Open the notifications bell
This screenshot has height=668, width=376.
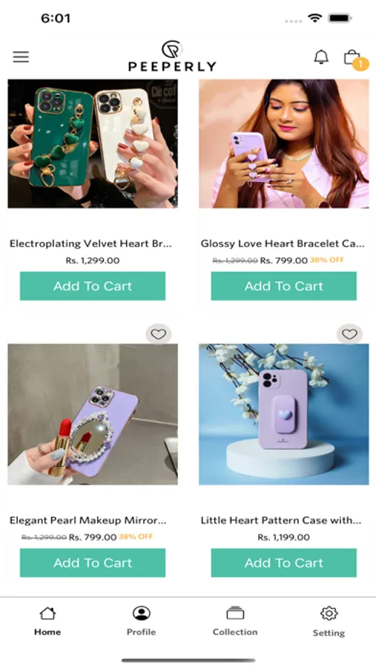[x=321, y=56]
